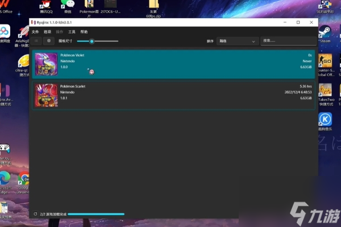Open AriaNg desktop shortcut
The width and height of the screenshot is (341, 227).
pos(22,36)
